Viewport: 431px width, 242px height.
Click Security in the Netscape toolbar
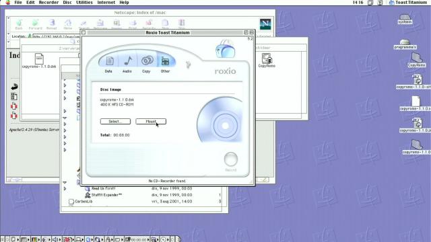[149, 24]
